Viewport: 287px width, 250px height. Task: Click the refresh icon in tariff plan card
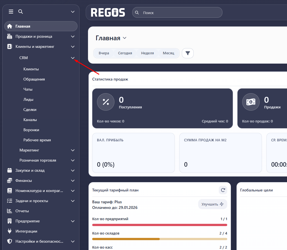click(223, 190)
